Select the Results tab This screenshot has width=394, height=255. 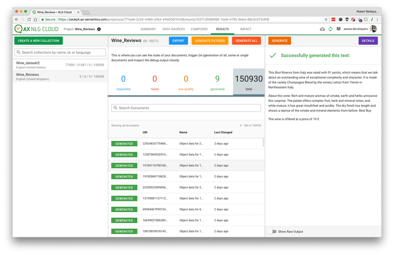coord(222,29)
